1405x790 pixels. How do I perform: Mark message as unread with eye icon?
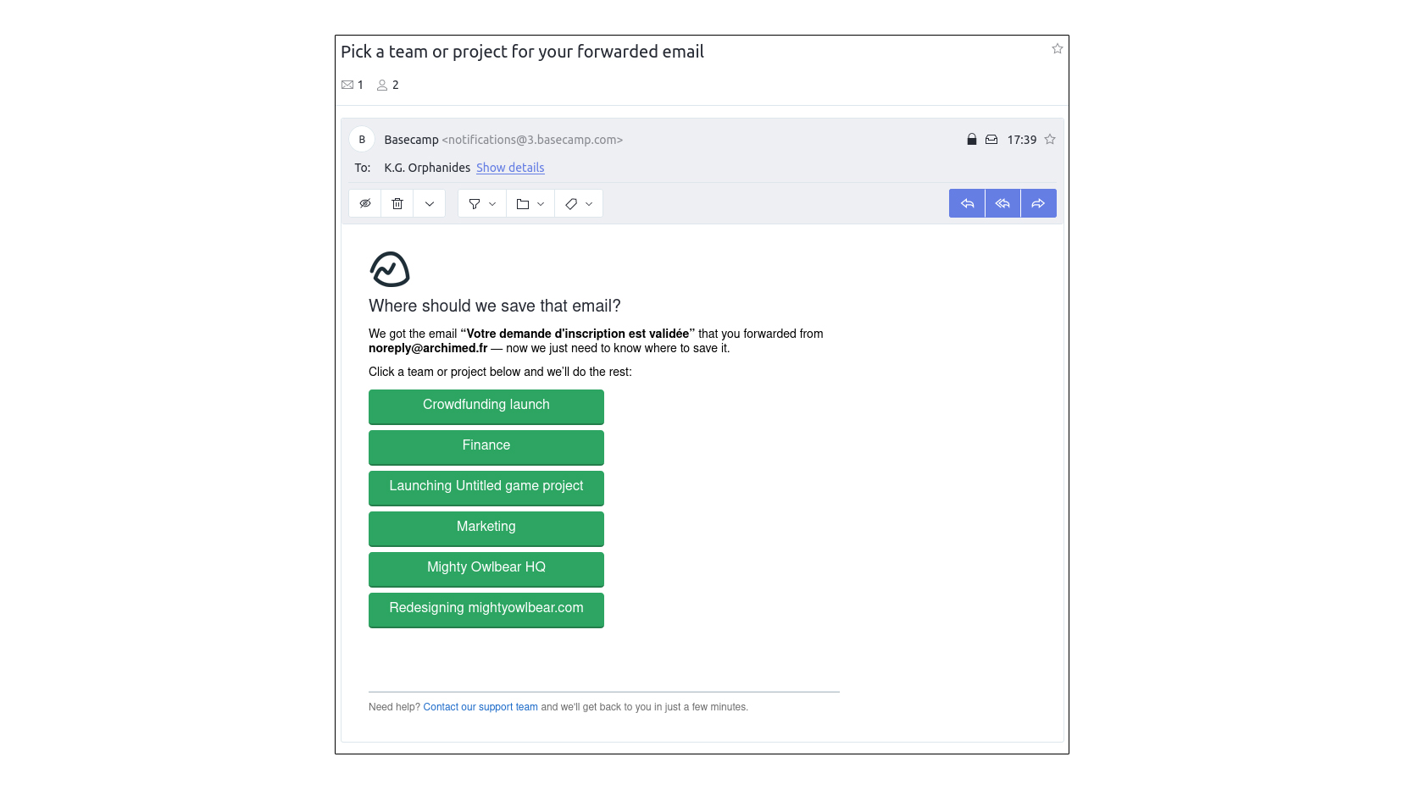(x=365, y=203)
